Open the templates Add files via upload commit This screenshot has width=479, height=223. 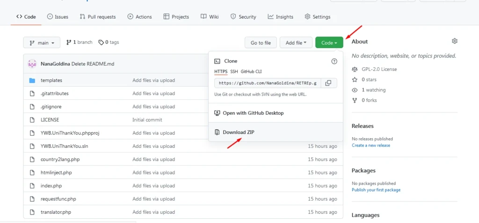click(x=153, y=80)
